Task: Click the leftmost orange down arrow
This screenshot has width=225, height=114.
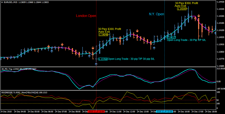Action: click(48, 47)
